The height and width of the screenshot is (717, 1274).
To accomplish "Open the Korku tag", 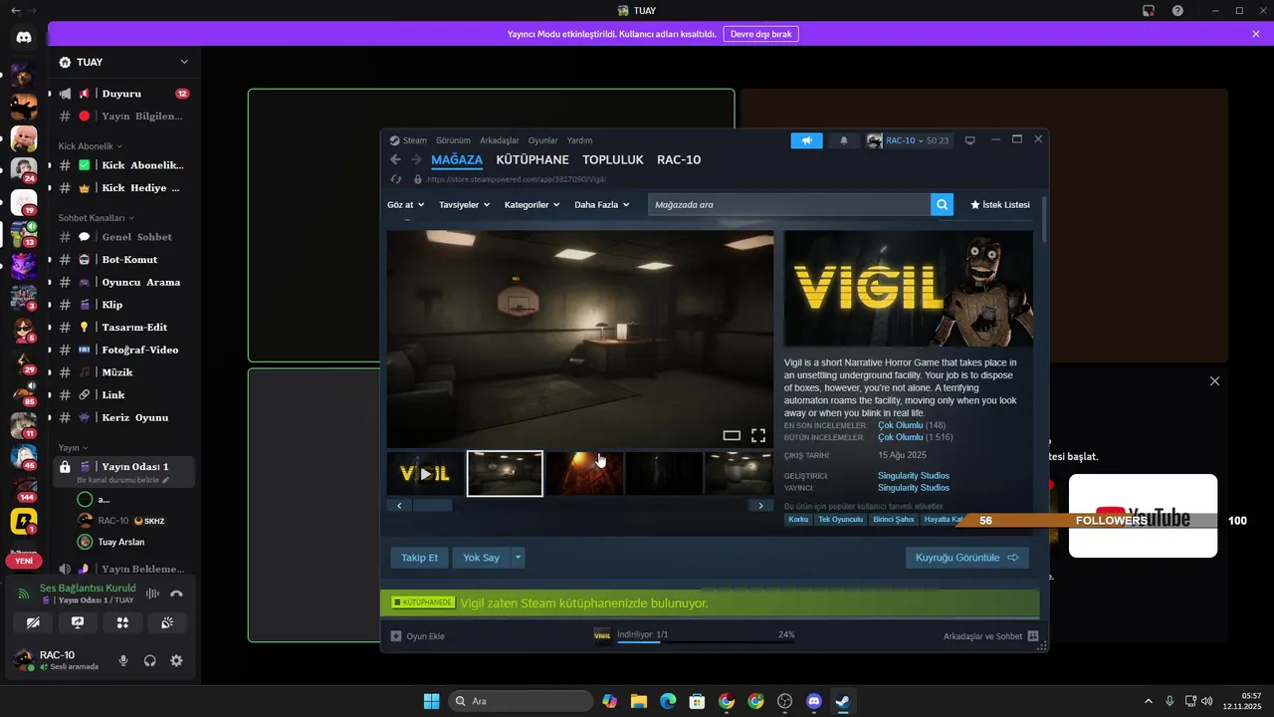I will click(x=798, y=519).
